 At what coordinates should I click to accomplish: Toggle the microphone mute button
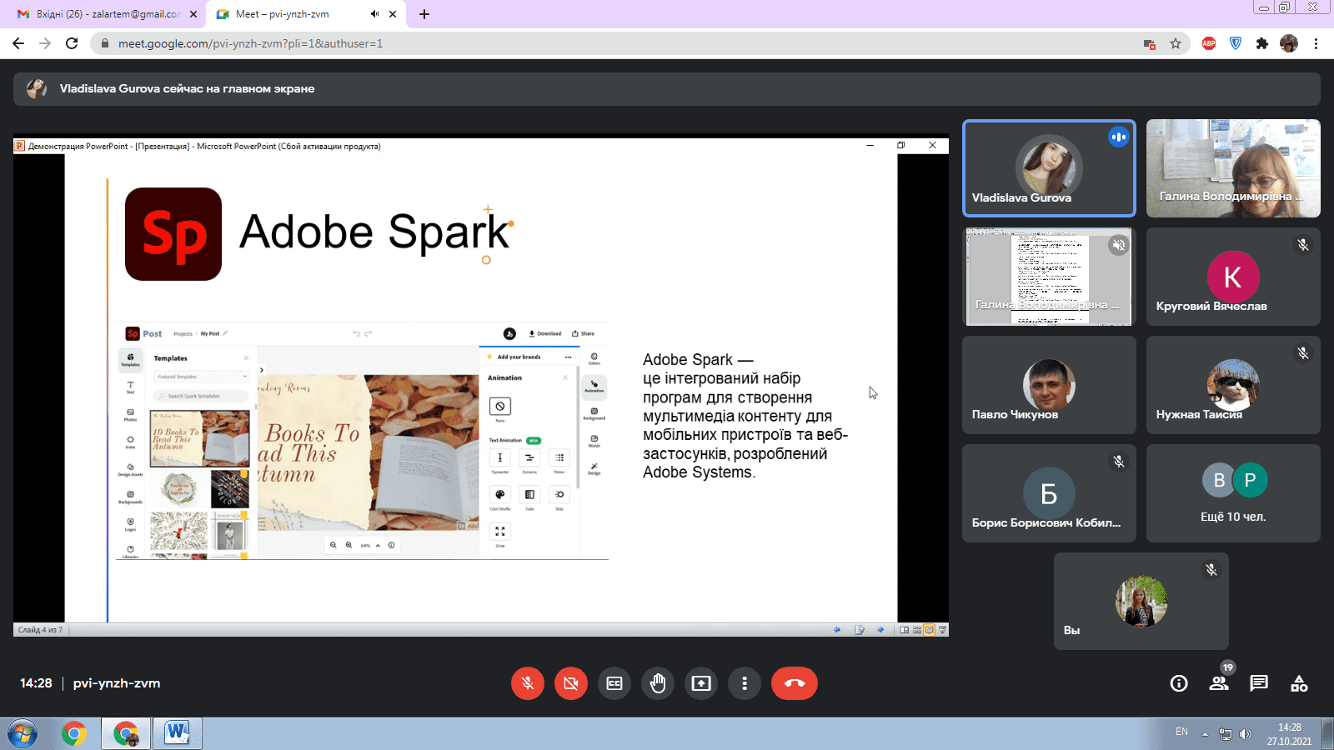[528, 683]
